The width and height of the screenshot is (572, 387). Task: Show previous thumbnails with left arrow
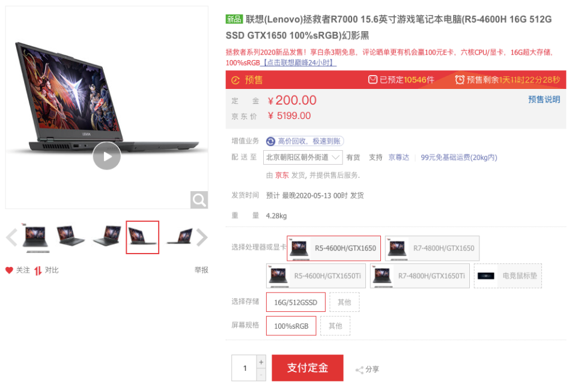11,237
